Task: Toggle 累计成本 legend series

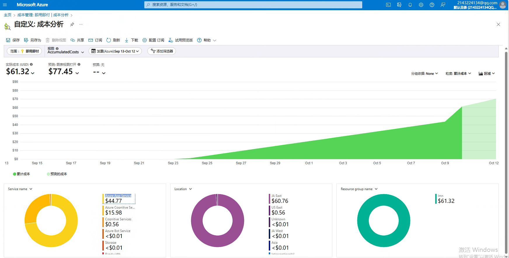Action: 21,174
